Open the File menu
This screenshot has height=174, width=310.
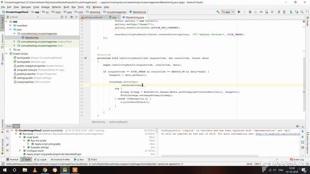(x=3, y=7)
